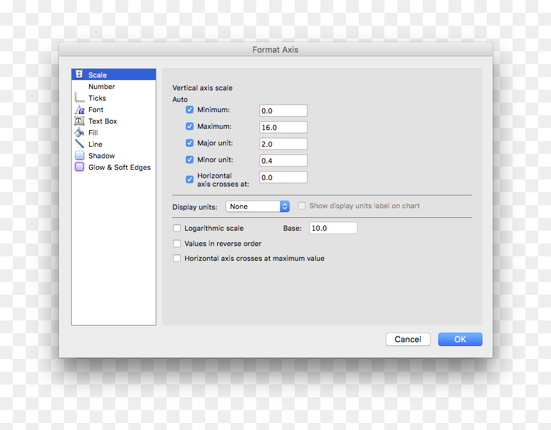
Task: Select the Scale icon in sidebar
Action: pyautogui.click(x=79, y=74)
